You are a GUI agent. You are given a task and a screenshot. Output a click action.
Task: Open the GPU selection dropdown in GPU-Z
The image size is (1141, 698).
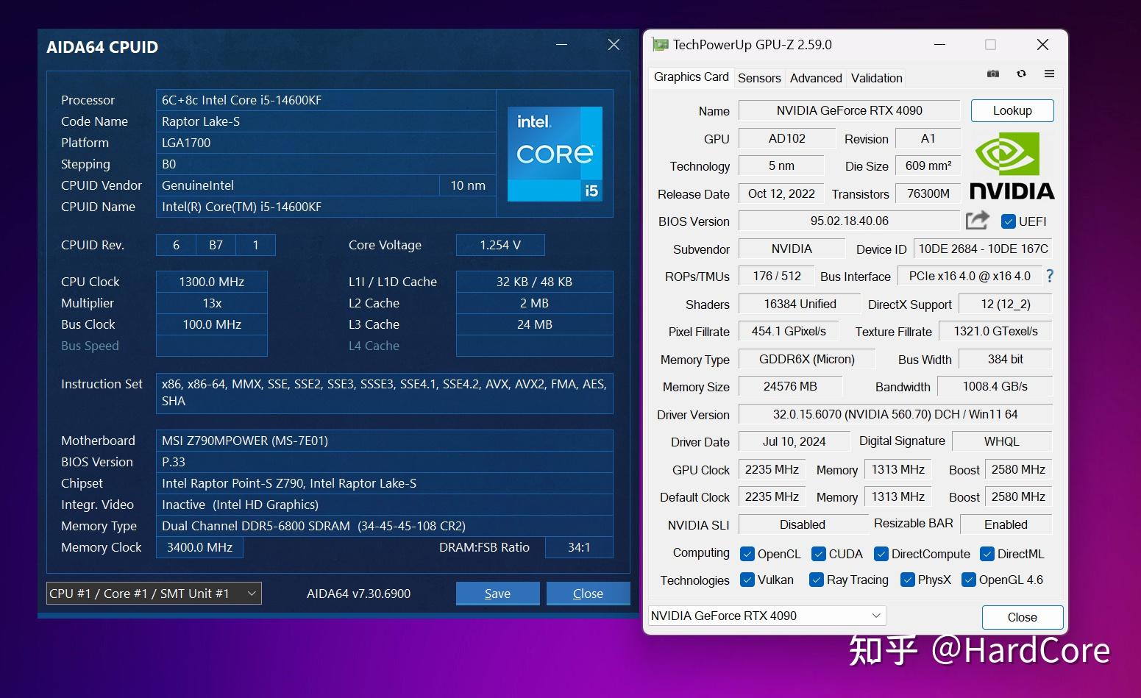767,616
